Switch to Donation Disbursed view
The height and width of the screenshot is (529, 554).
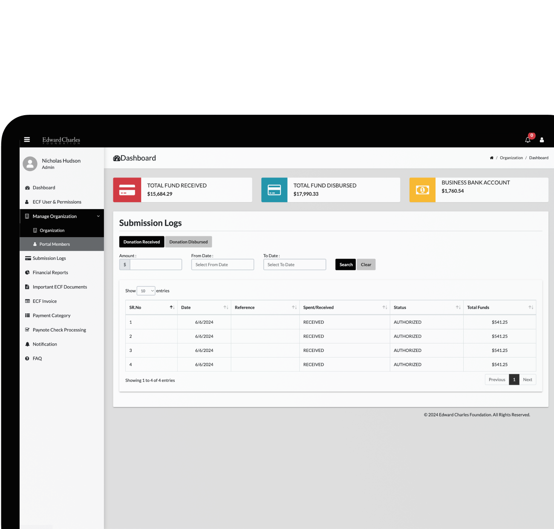coord(188,241)
